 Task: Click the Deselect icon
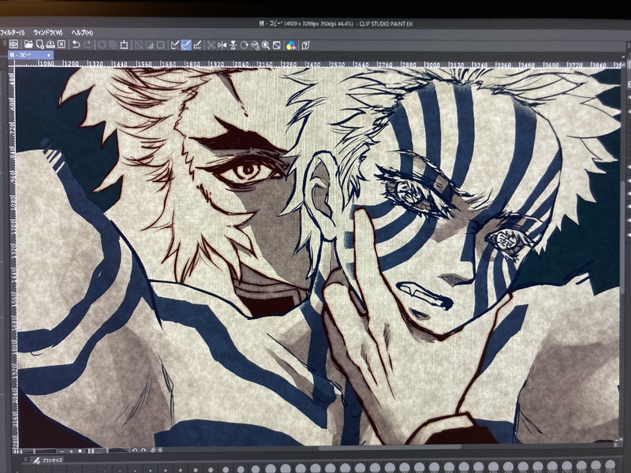pyautogui.click(x=139, y=45)
